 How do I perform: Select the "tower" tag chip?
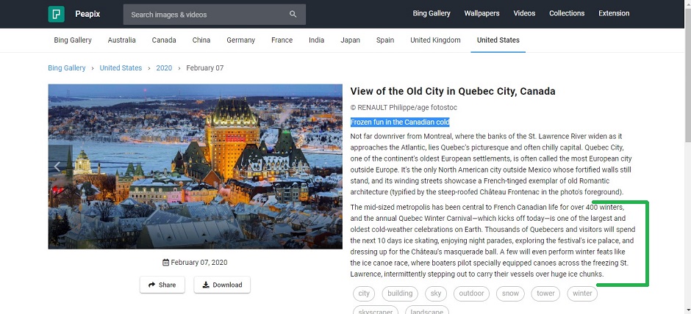point(545,293)
